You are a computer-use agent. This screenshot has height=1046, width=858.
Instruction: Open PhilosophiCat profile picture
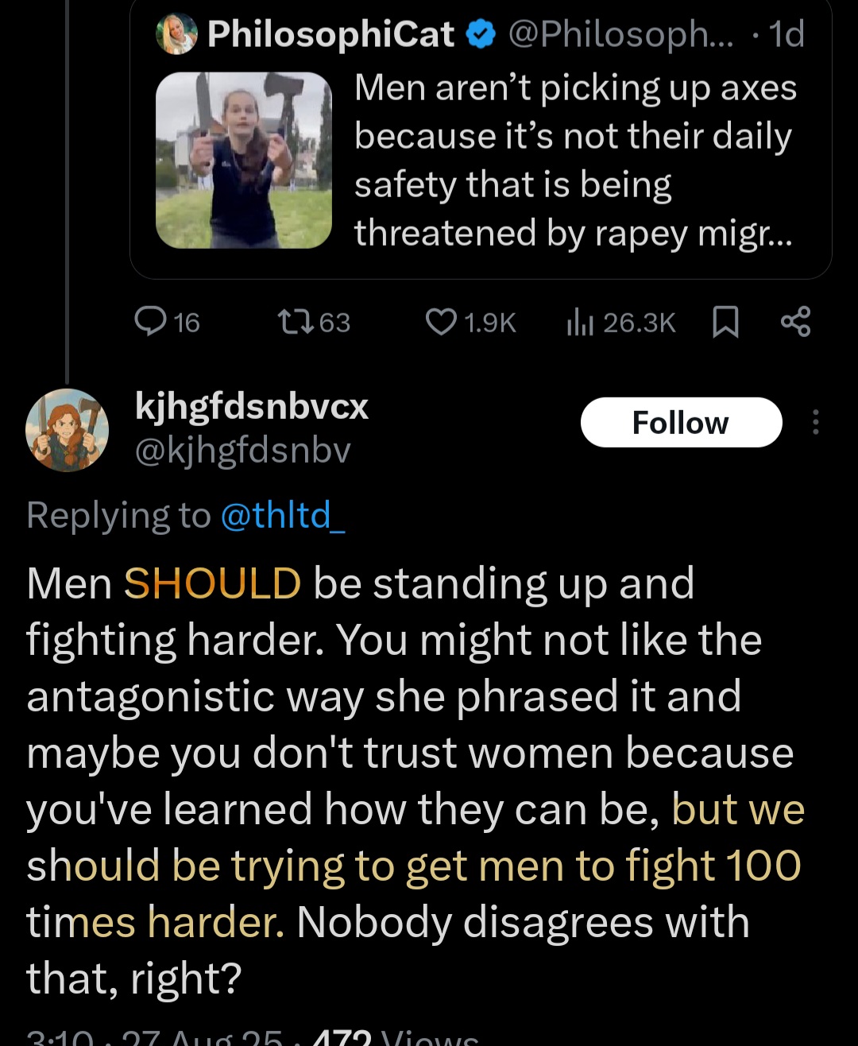(x=176, y=35)
